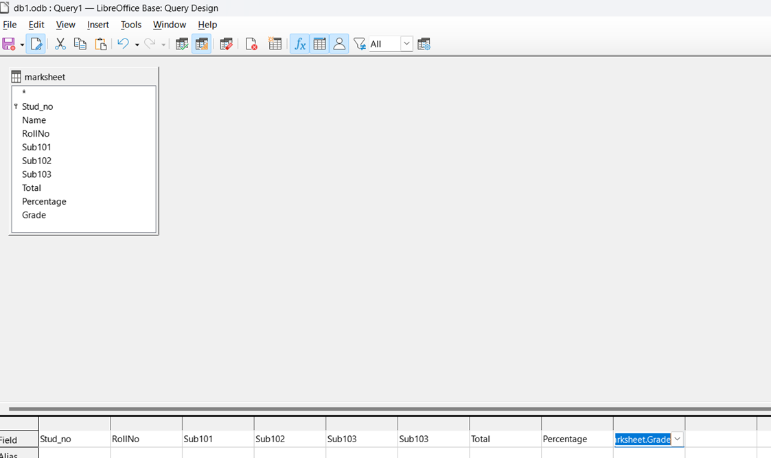Click the Stud_no cell in Field row
The image size is (771, 458).
tap(75, 439)
